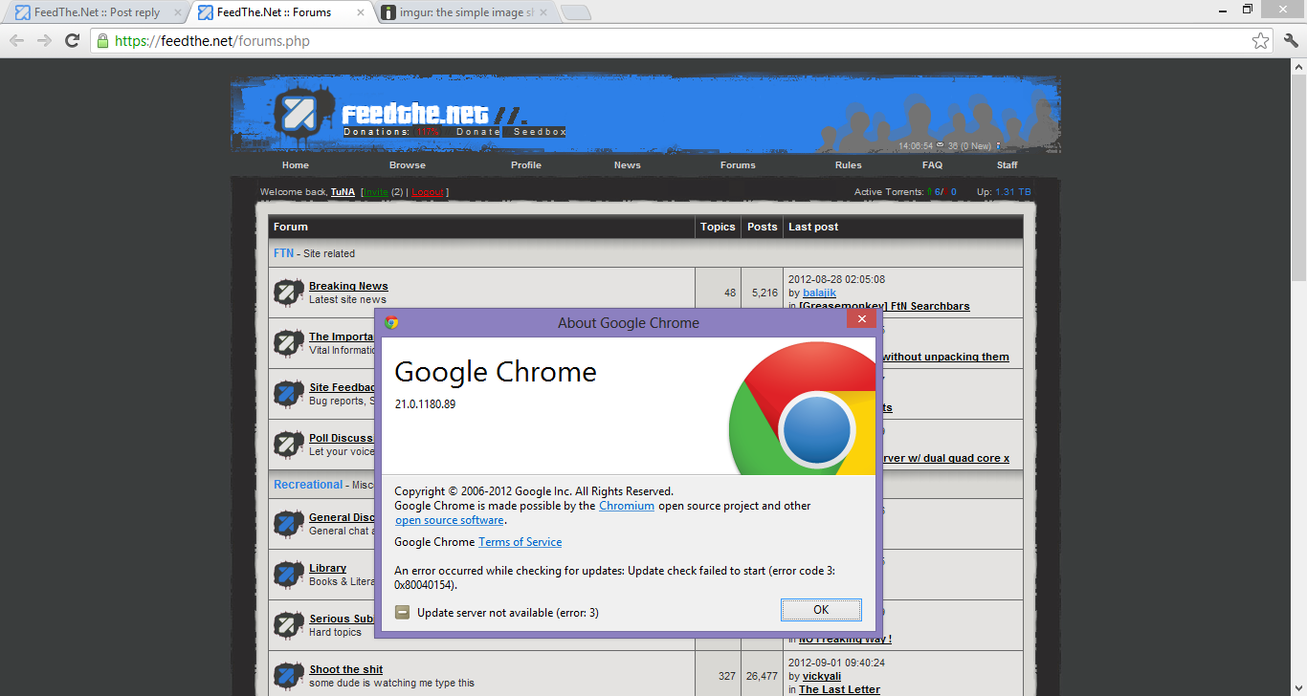Click the Site Feedback forum icon
Viewport: 1307px width, 696px height.
(288, 394)
